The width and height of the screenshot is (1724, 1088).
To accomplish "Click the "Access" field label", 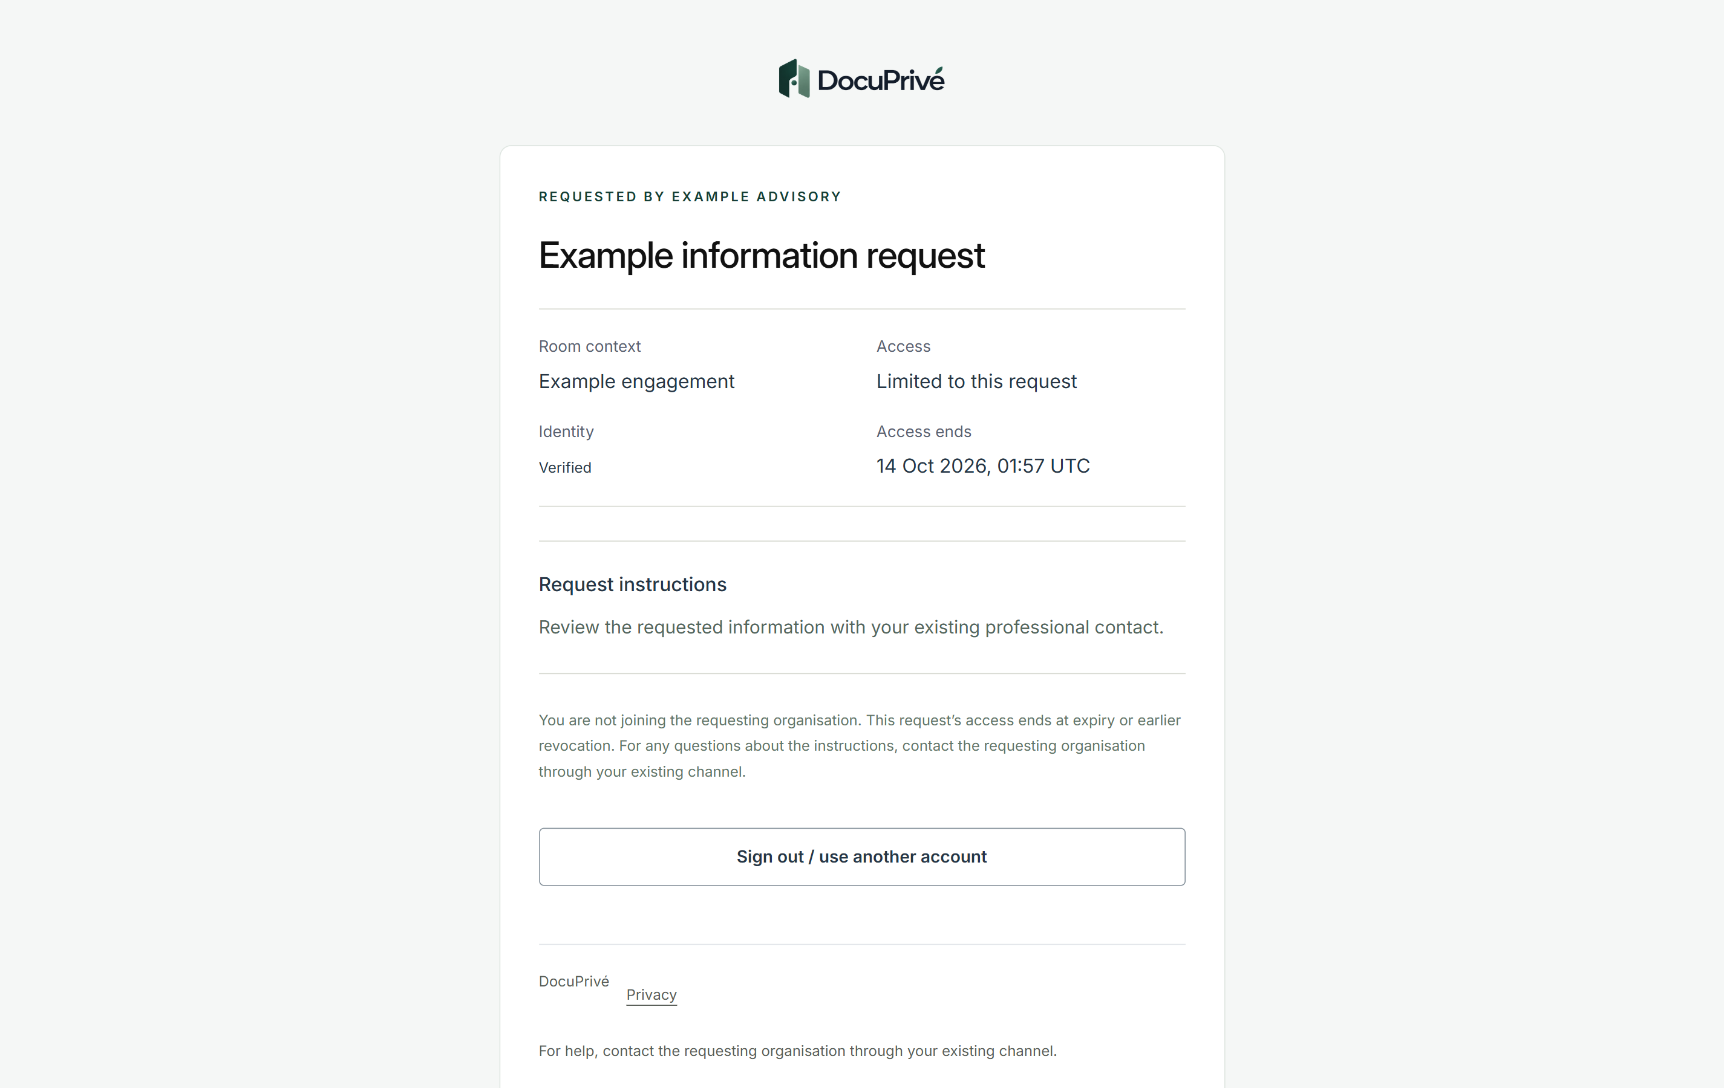I will coord(904,346).
